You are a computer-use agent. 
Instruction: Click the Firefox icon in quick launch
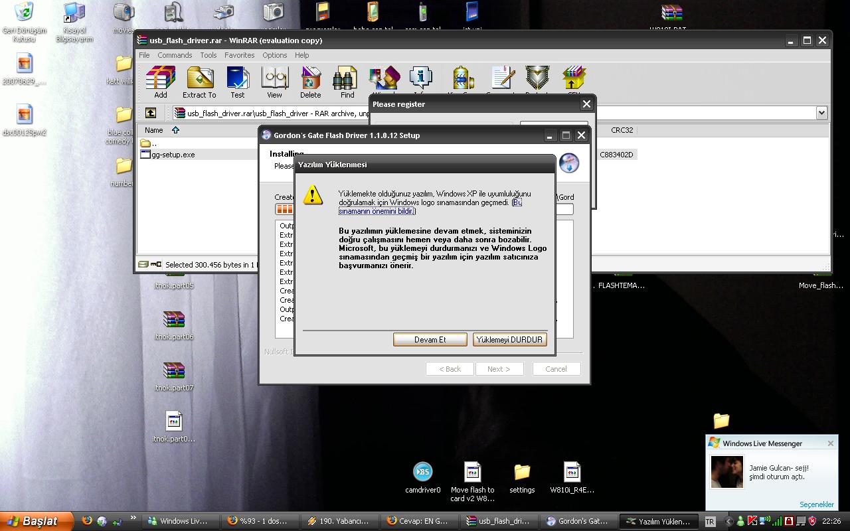(87, 521)
